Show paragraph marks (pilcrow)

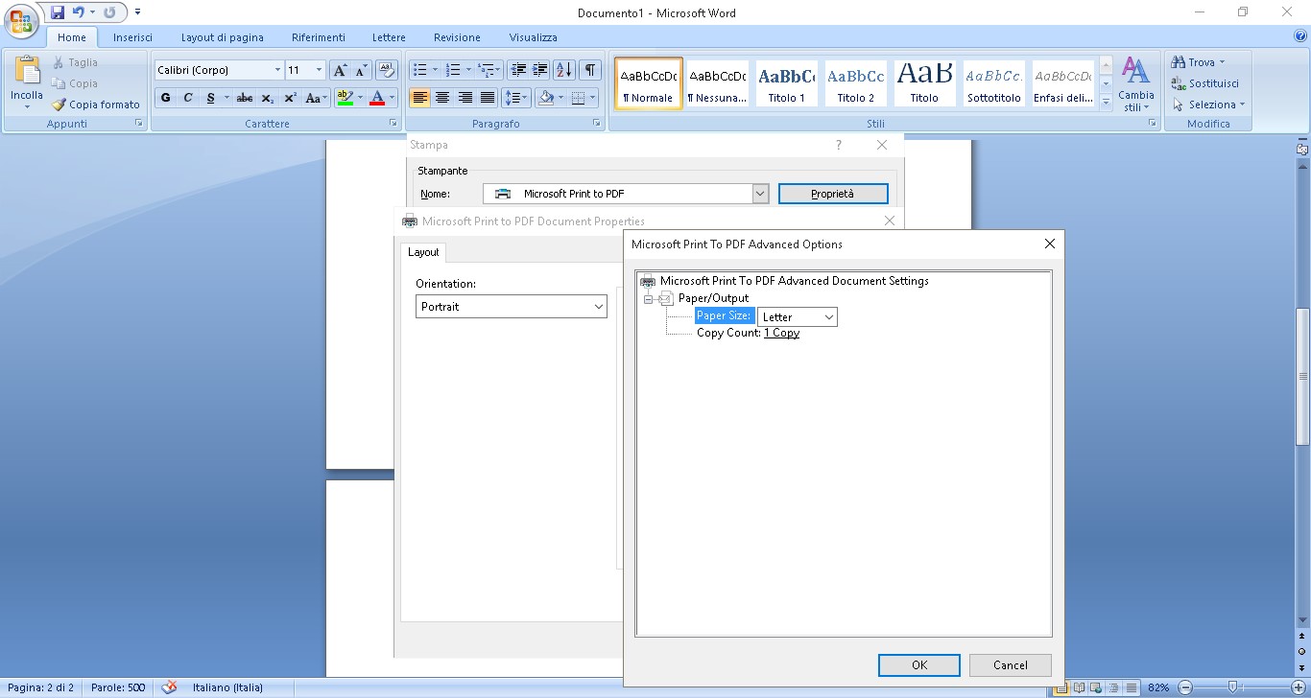[590, 70]
